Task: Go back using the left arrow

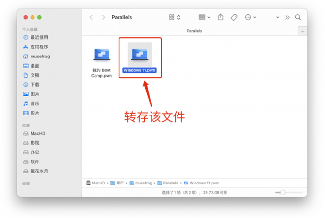Action: point(91,17)
